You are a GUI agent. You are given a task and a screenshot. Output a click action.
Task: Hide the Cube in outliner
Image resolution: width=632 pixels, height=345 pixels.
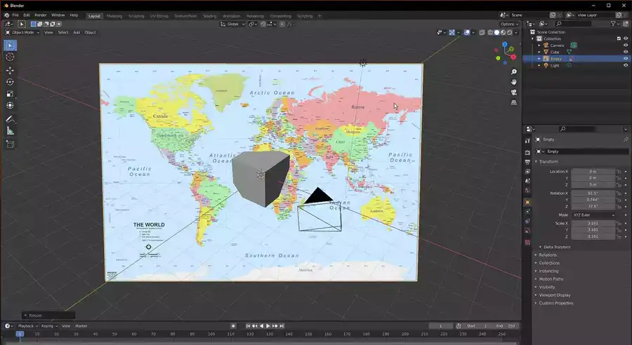click(626, 52)
